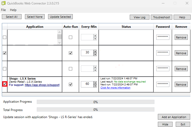Click the second row's password field
The width and height of the screenshot is (192, 127).
pos(163,53)
